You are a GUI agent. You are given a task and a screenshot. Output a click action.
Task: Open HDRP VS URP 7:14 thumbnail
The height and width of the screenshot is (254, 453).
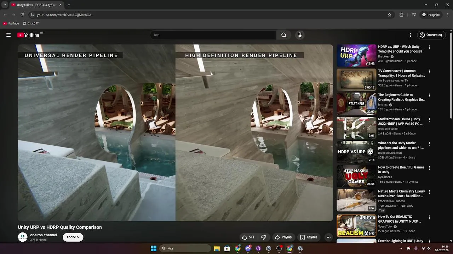click(x=356, y=152)
